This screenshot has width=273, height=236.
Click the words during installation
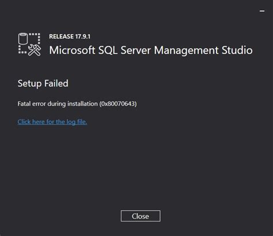pyautogui.click(x=73, y=104)
